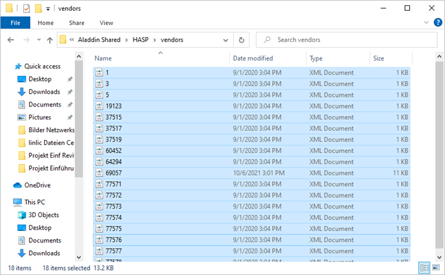Open the Projekt Einf Revi folder
This screenshot has height=275, width=445.
(51, 156)
